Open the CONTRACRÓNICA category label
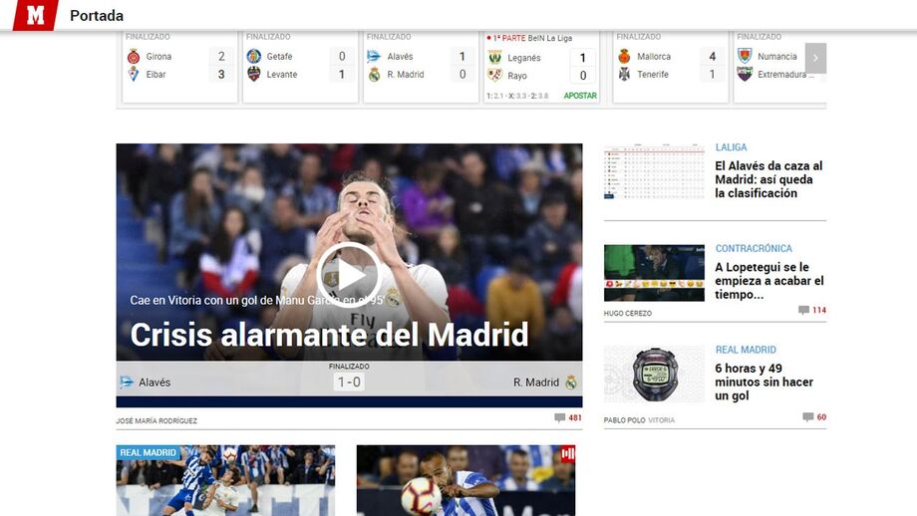Image resolution: width=917 pixels, height=516 pixels. point(754,248)
